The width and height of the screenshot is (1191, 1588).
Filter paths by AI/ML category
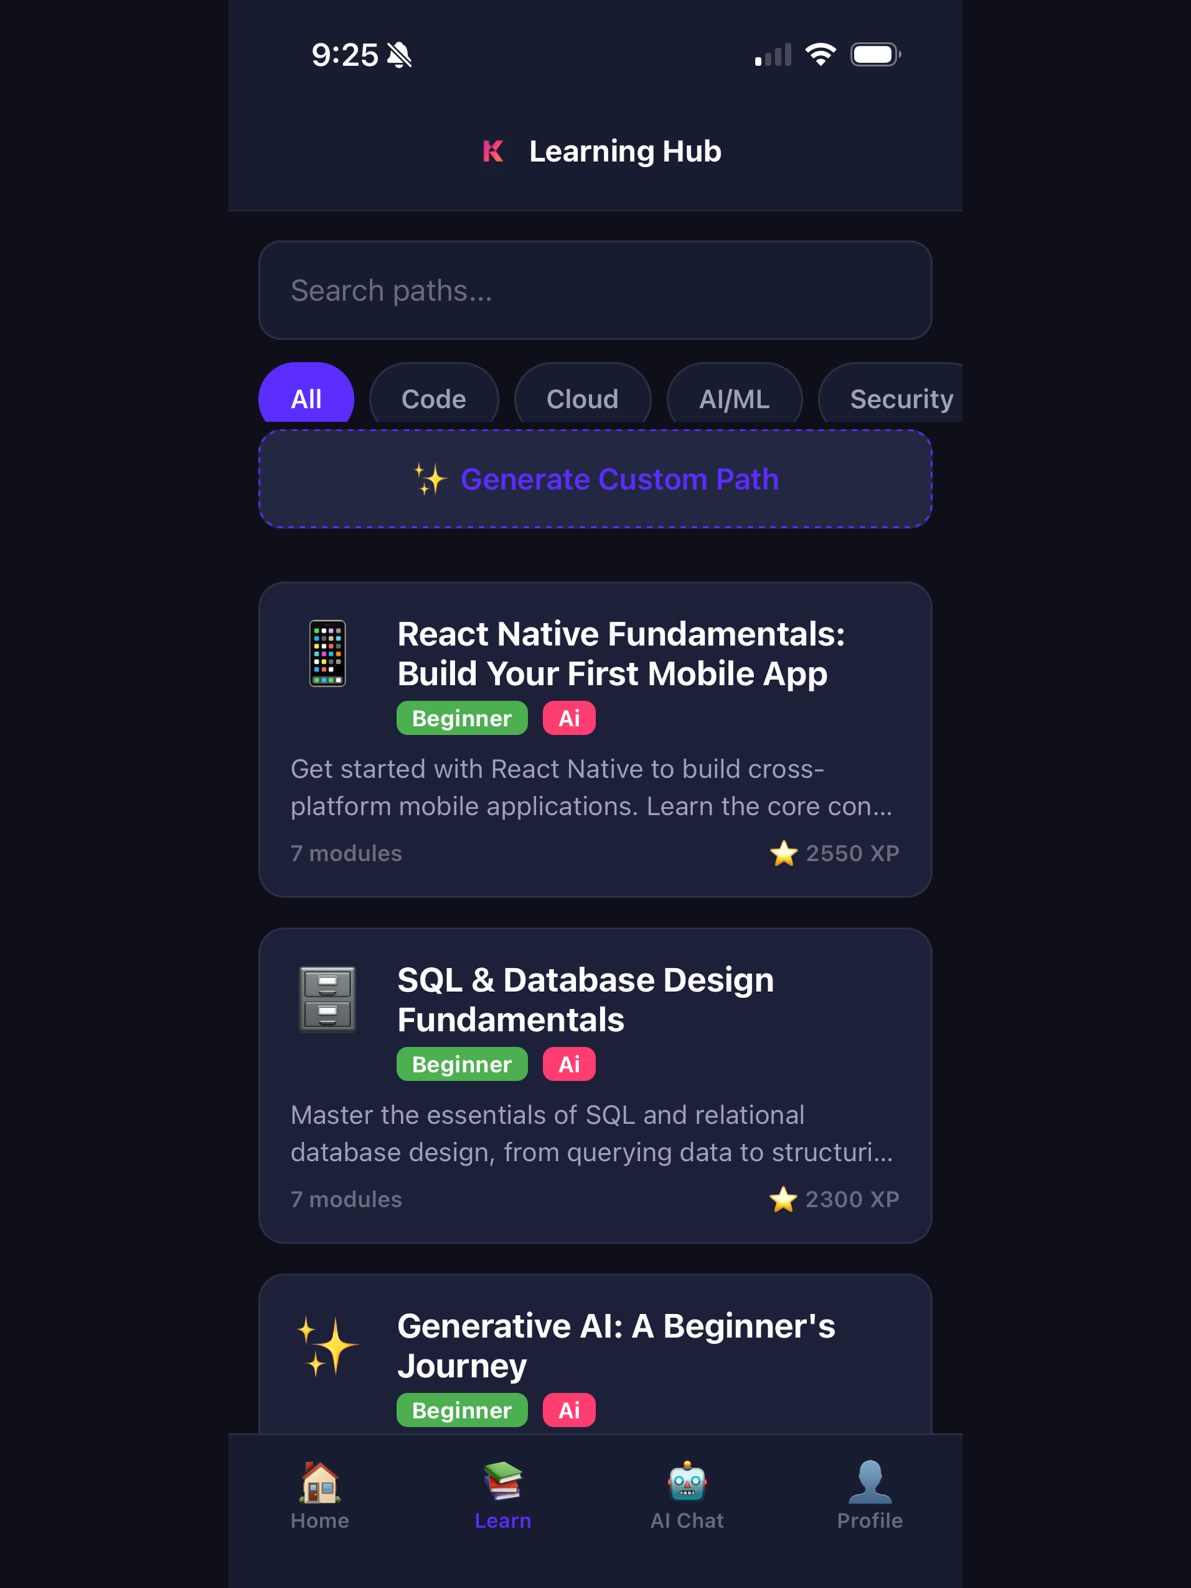734,394
